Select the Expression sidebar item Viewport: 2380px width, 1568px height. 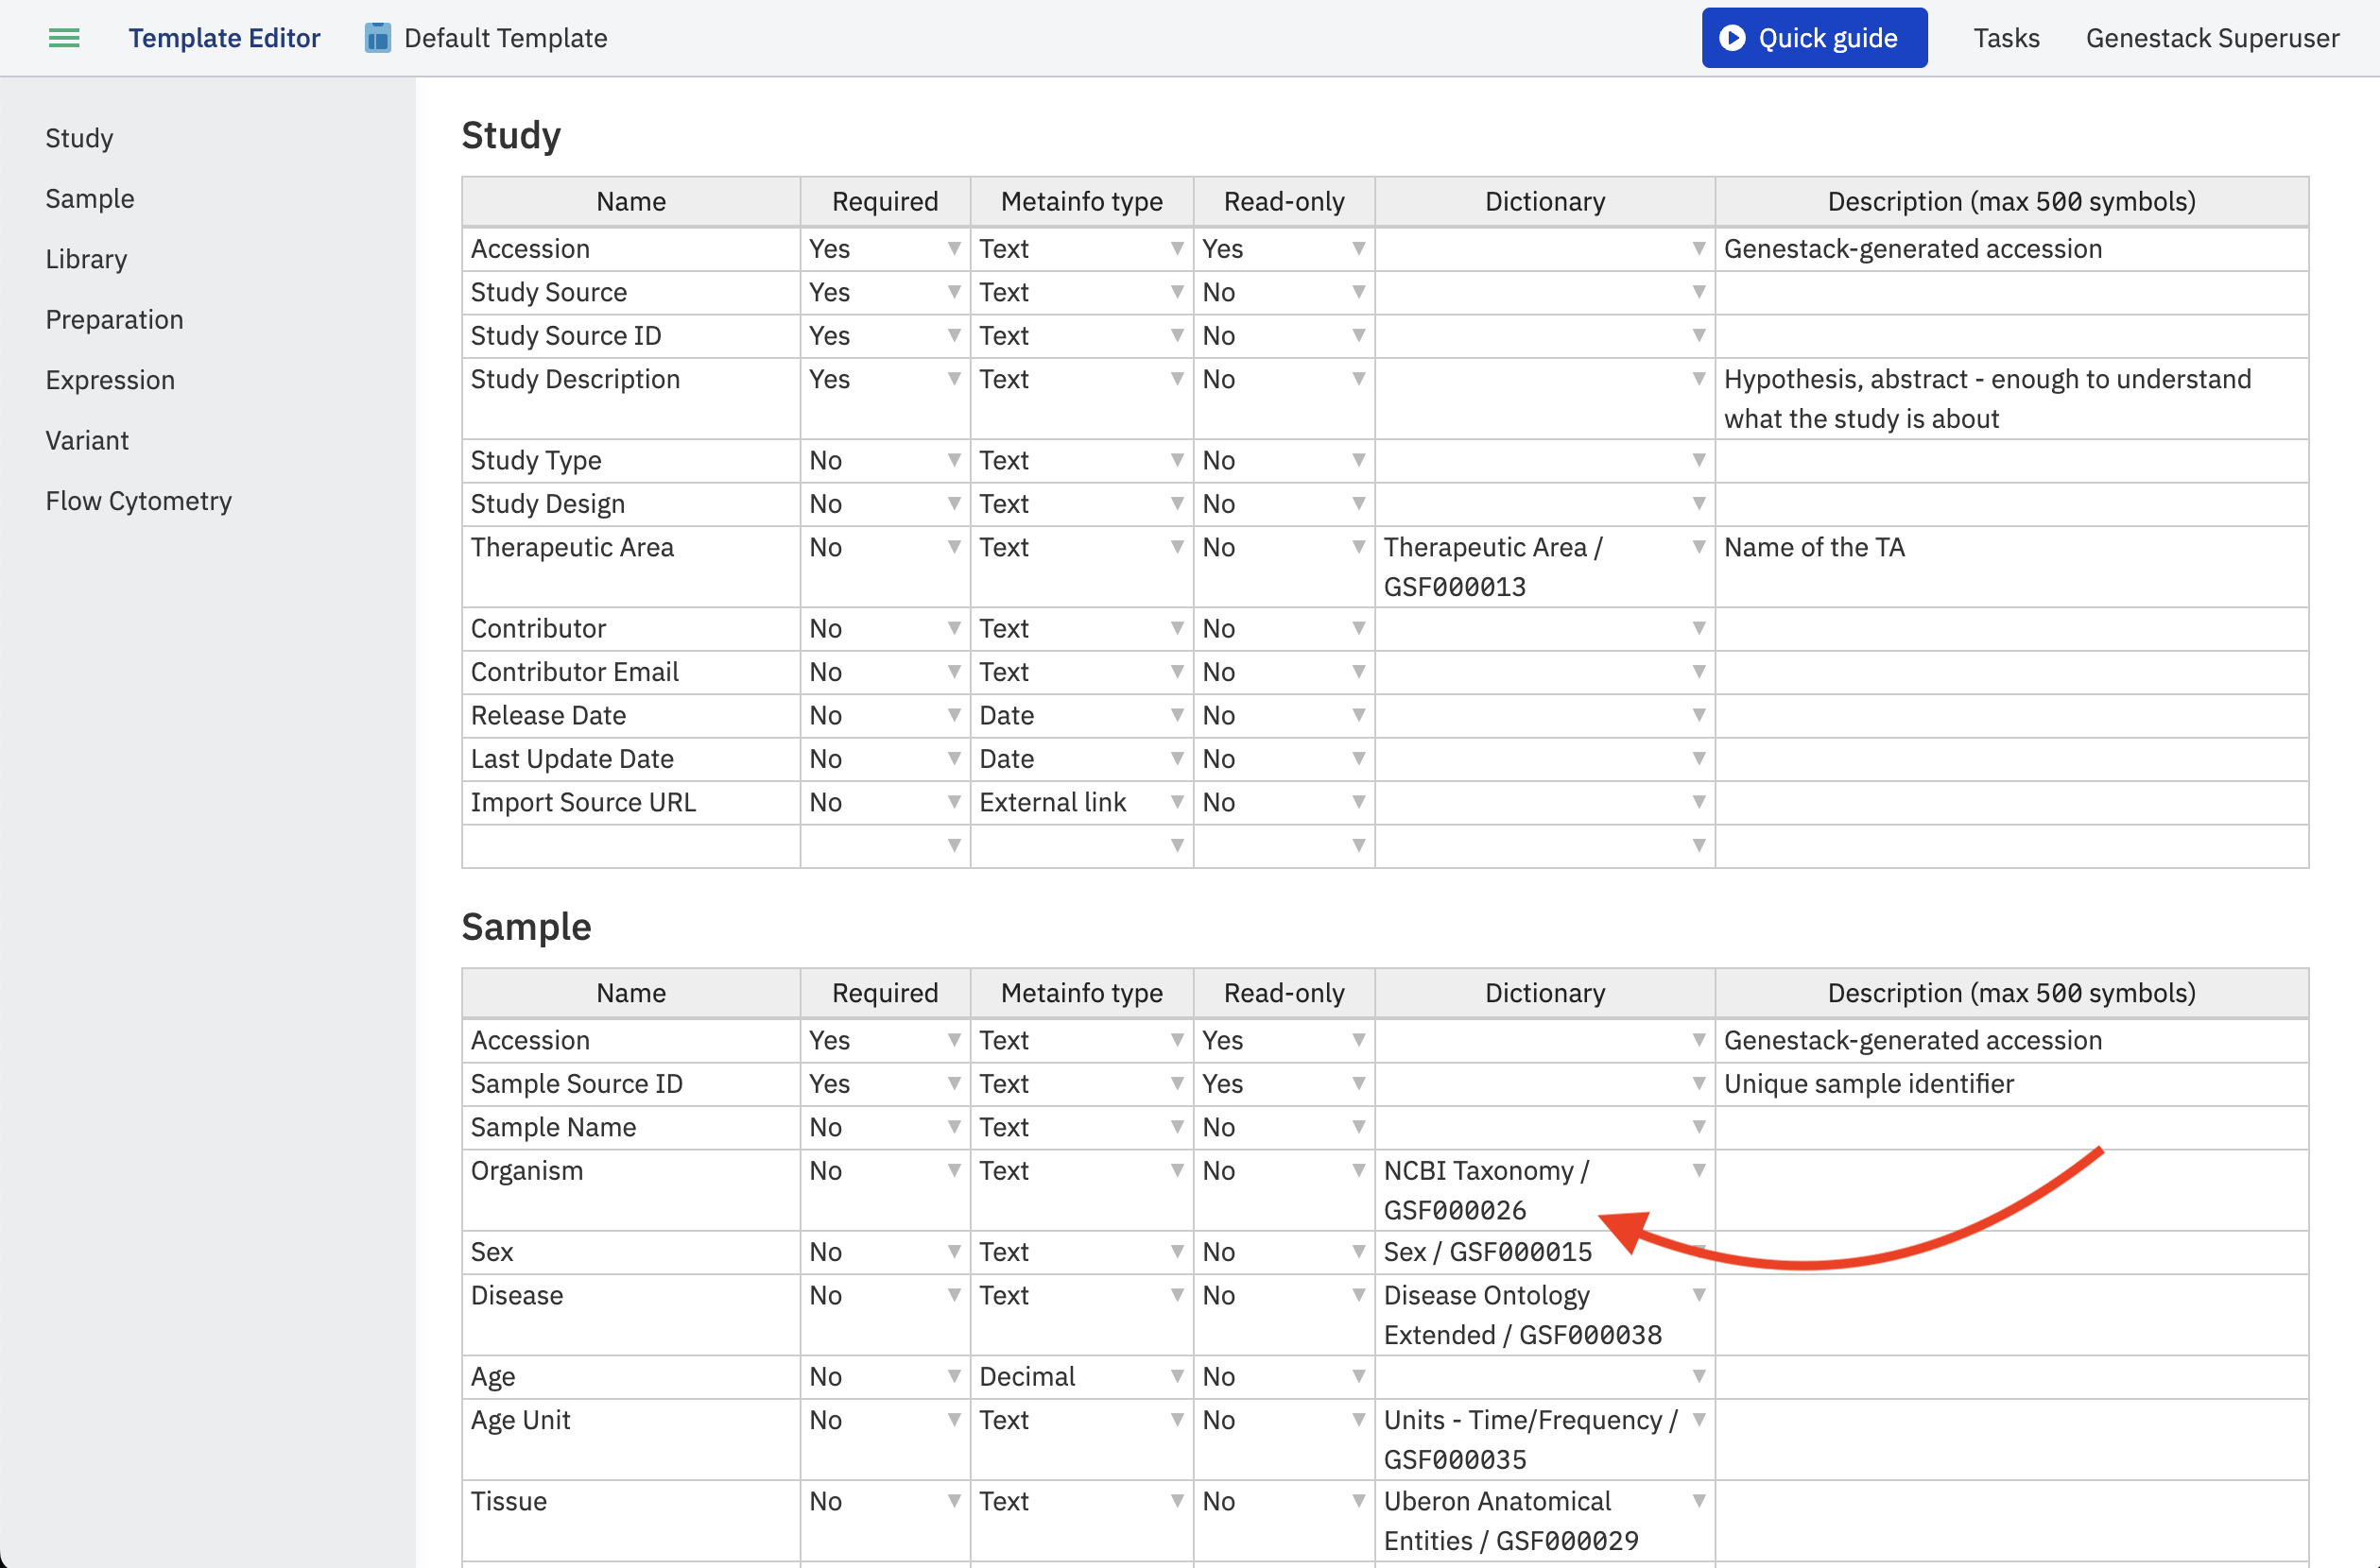(x=110, y=380)
